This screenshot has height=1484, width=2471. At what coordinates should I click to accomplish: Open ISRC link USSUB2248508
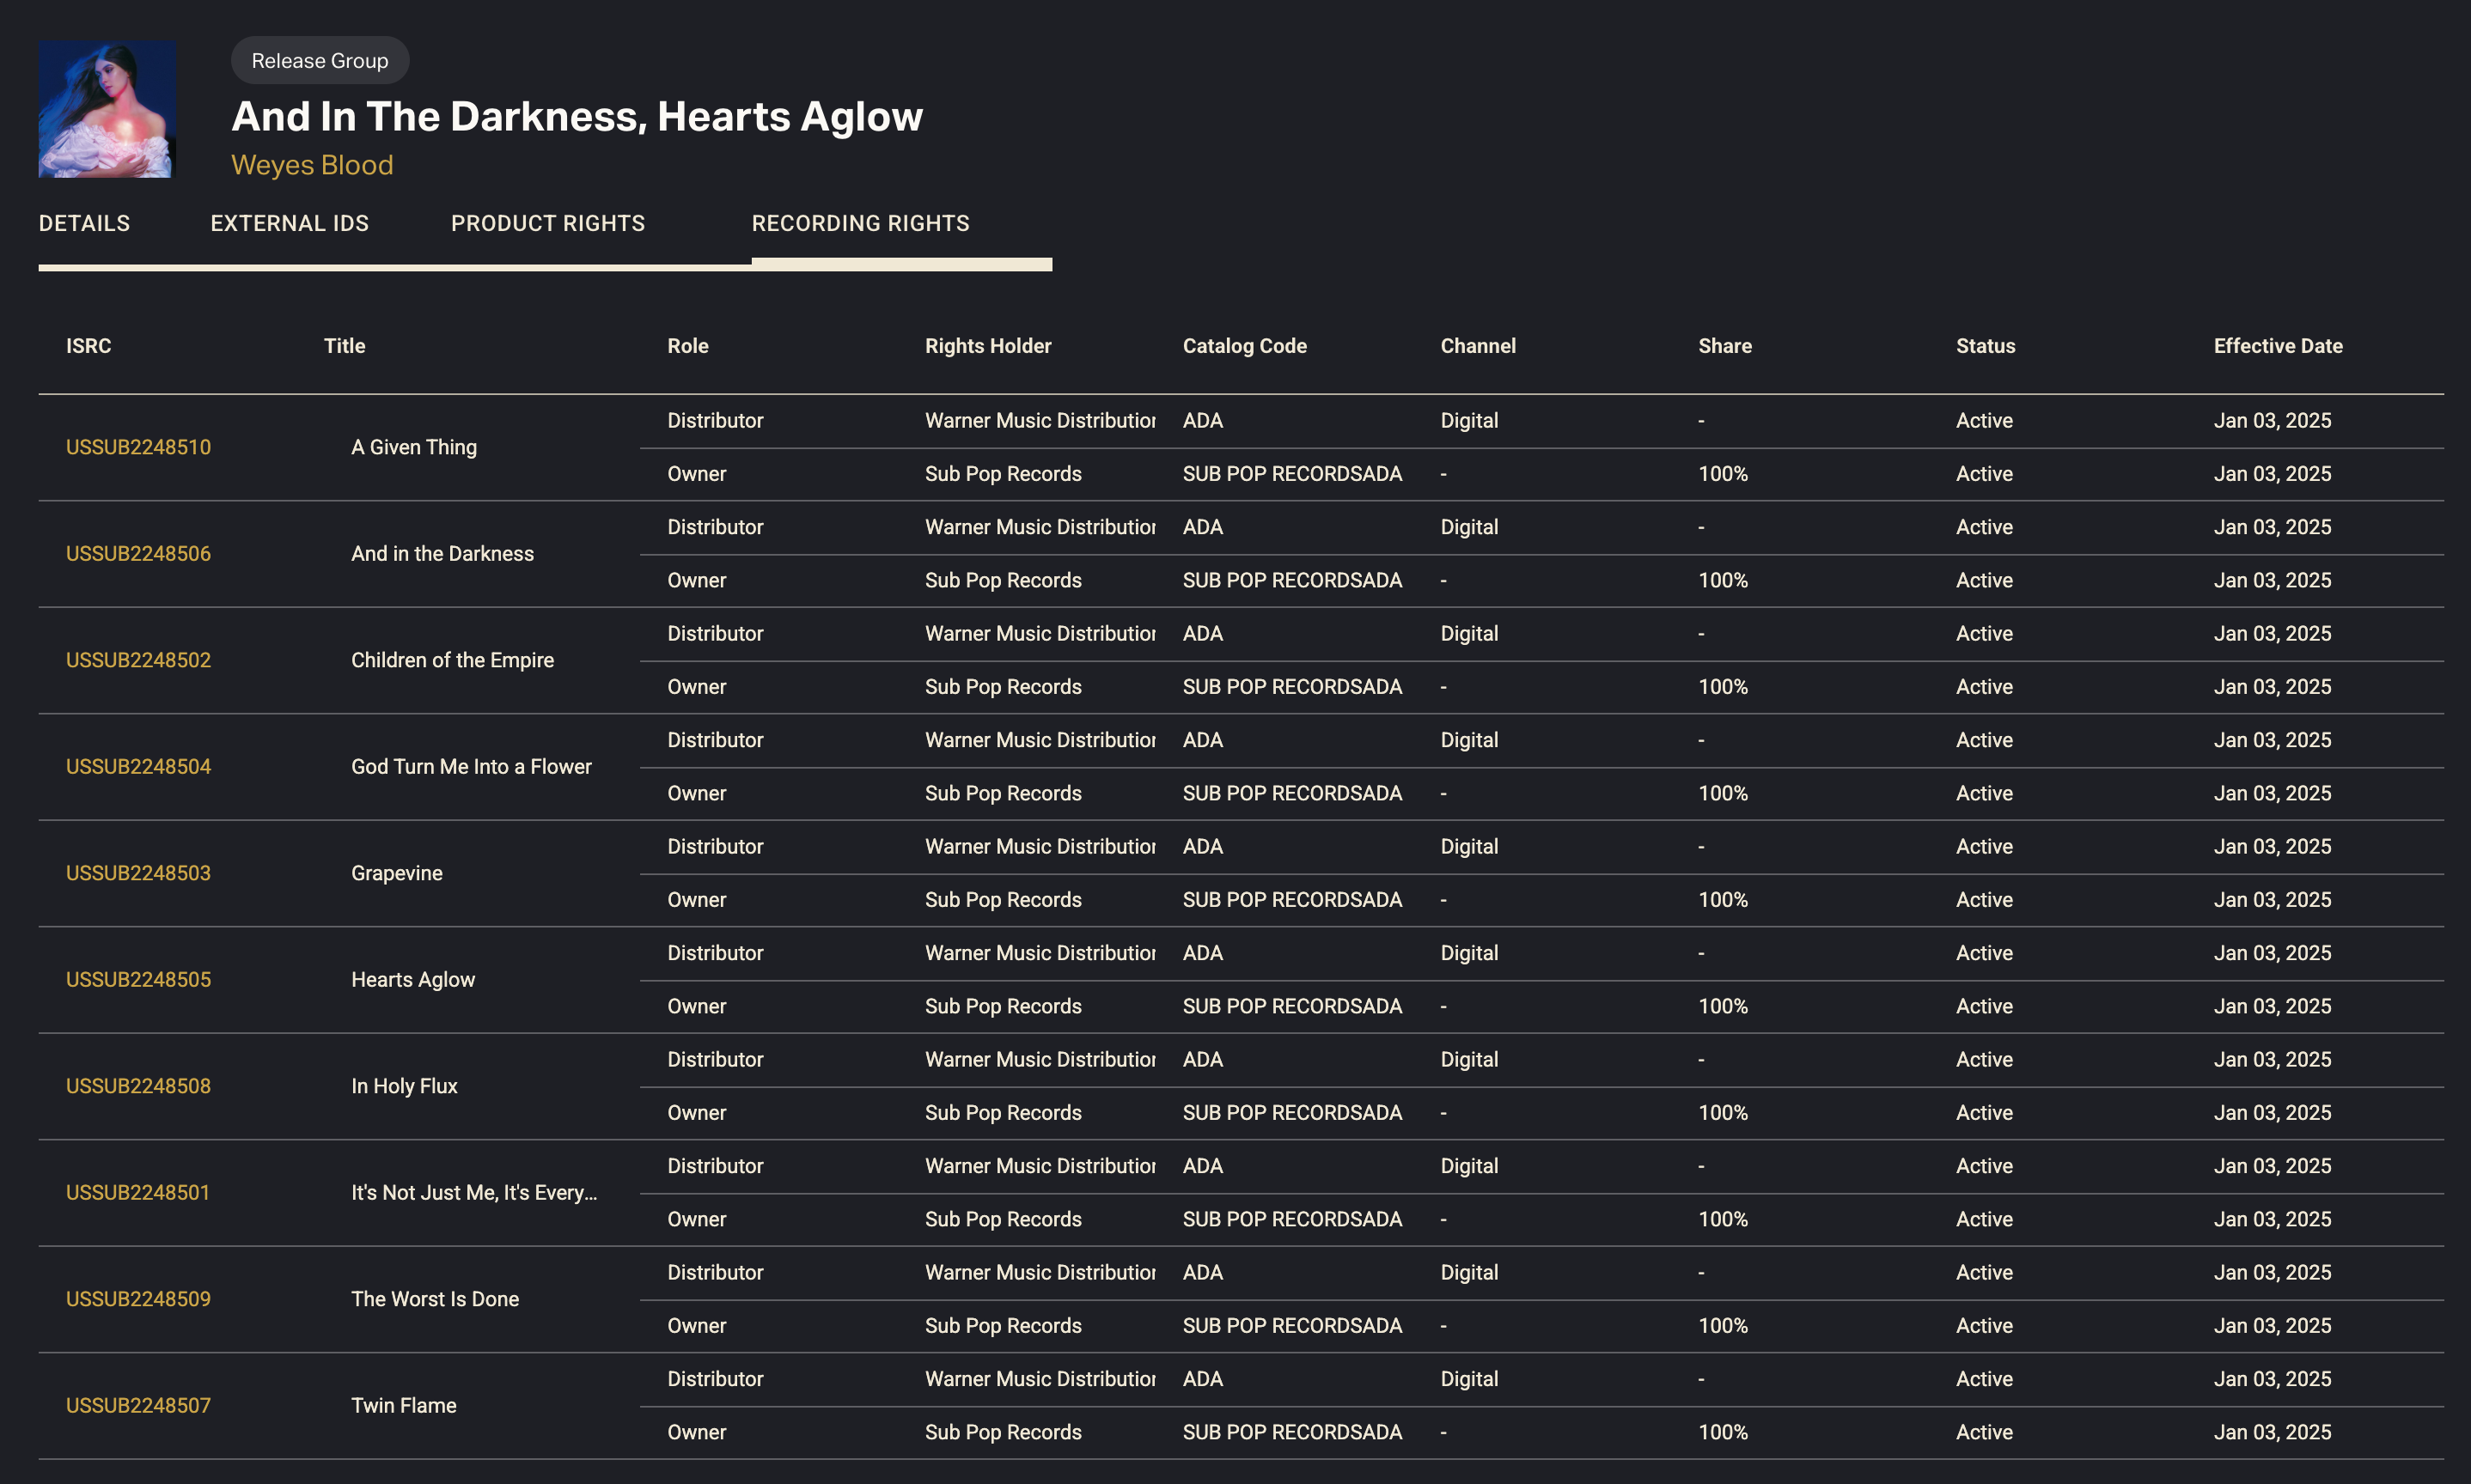138,1086
